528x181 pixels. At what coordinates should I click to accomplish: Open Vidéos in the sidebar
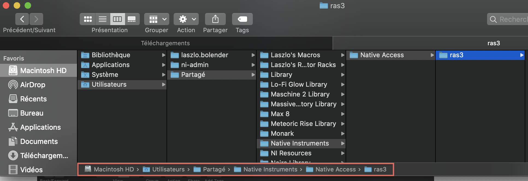pos(38,170)
